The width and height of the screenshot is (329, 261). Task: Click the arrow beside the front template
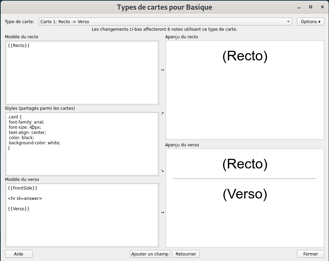[162, 70]
